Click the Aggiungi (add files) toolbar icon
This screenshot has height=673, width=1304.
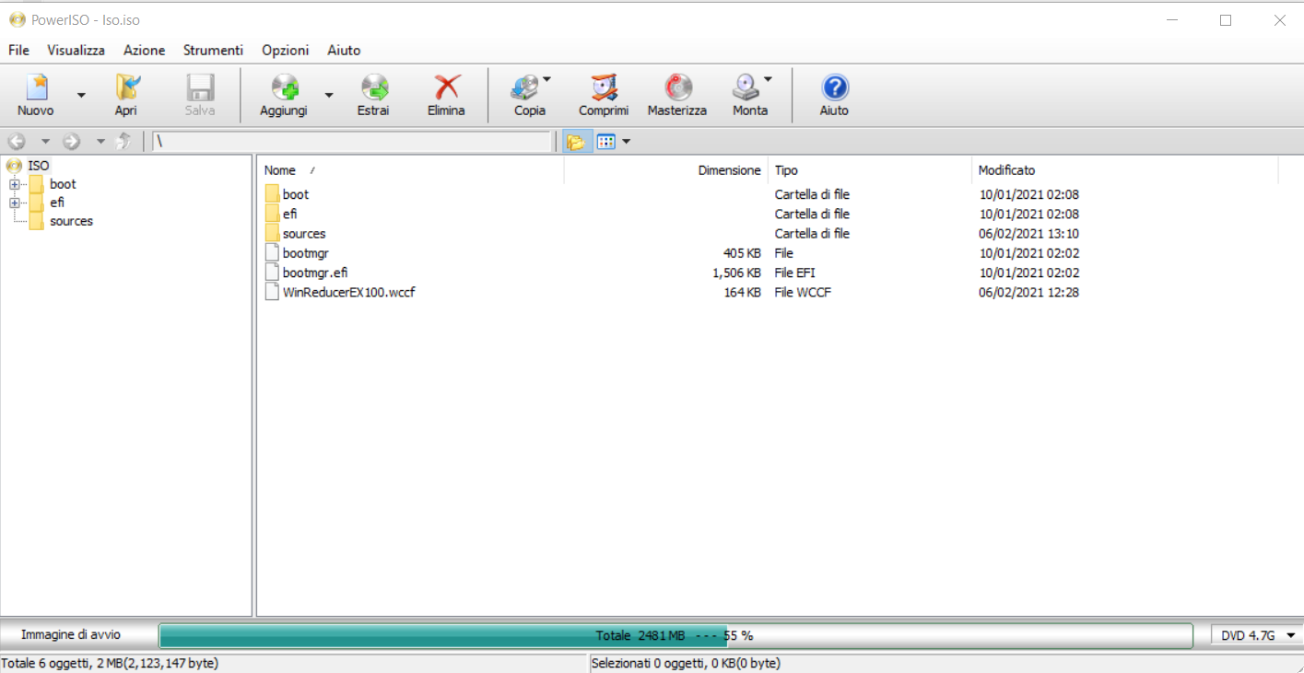tap(284, 87)
